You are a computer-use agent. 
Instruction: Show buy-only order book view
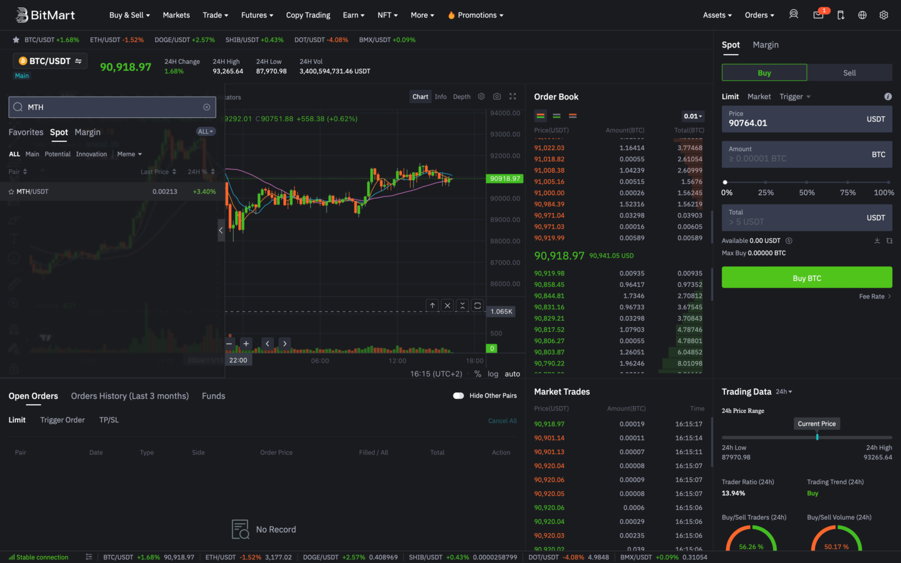pyautogui.click(x=557, y=116)
